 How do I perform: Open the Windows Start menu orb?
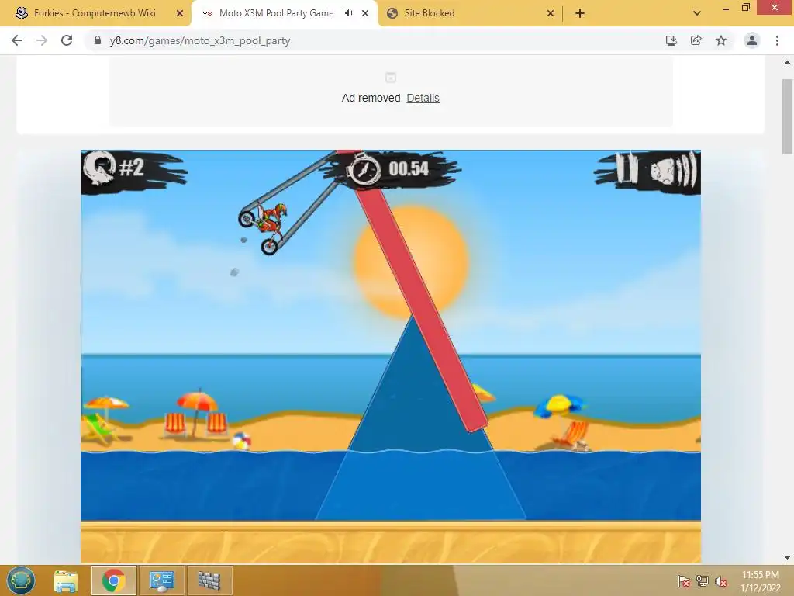(21, 580)
